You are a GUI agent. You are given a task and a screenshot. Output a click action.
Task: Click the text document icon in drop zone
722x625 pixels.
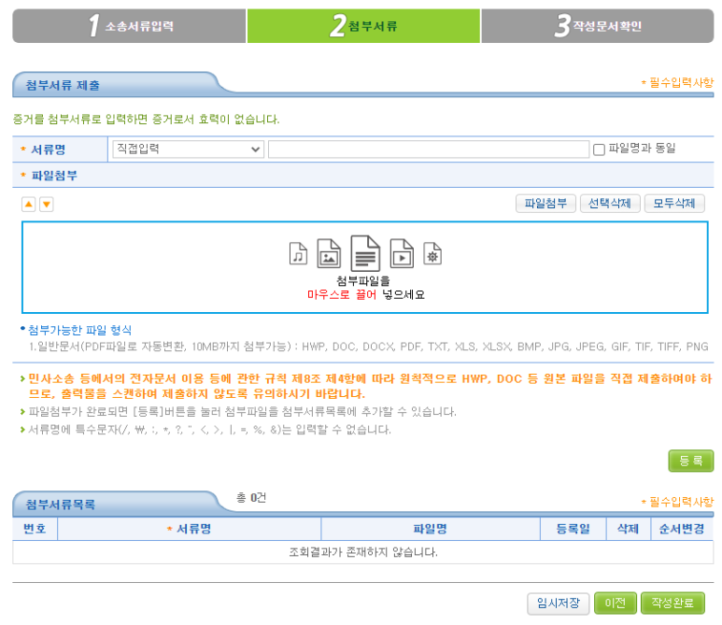(x=365, y=253)
